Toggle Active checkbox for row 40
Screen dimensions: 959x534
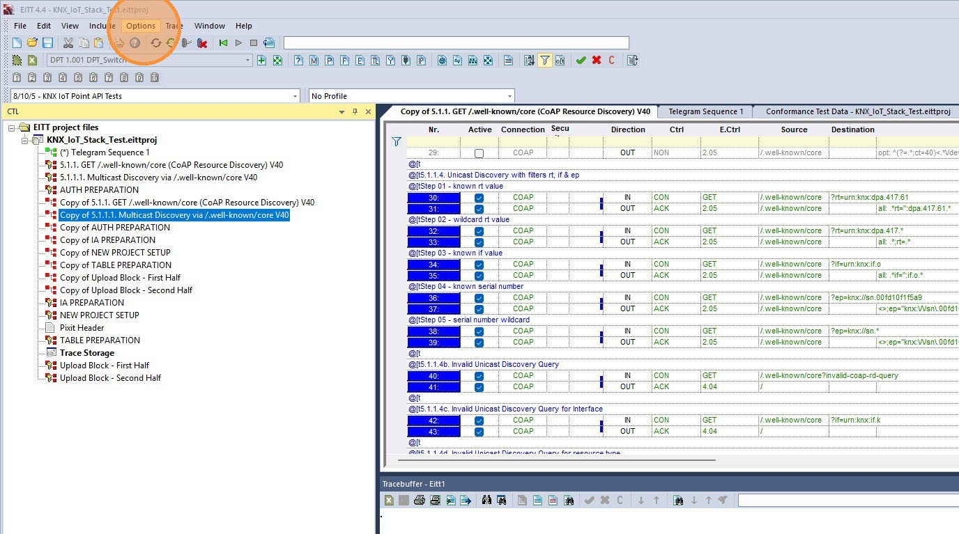coord(479,376)
